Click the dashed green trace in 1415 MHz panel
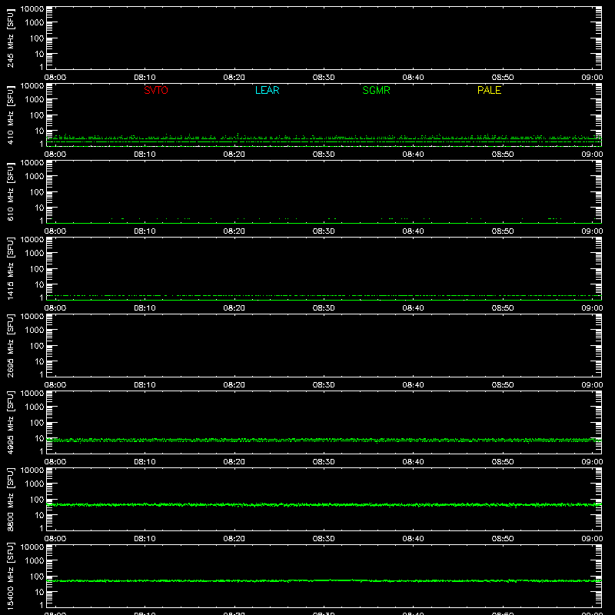This screenshot has width=615, height=615. click(324, 295)
